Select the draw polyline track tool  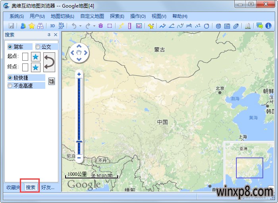pyautogui.click(x=162, y=26)
